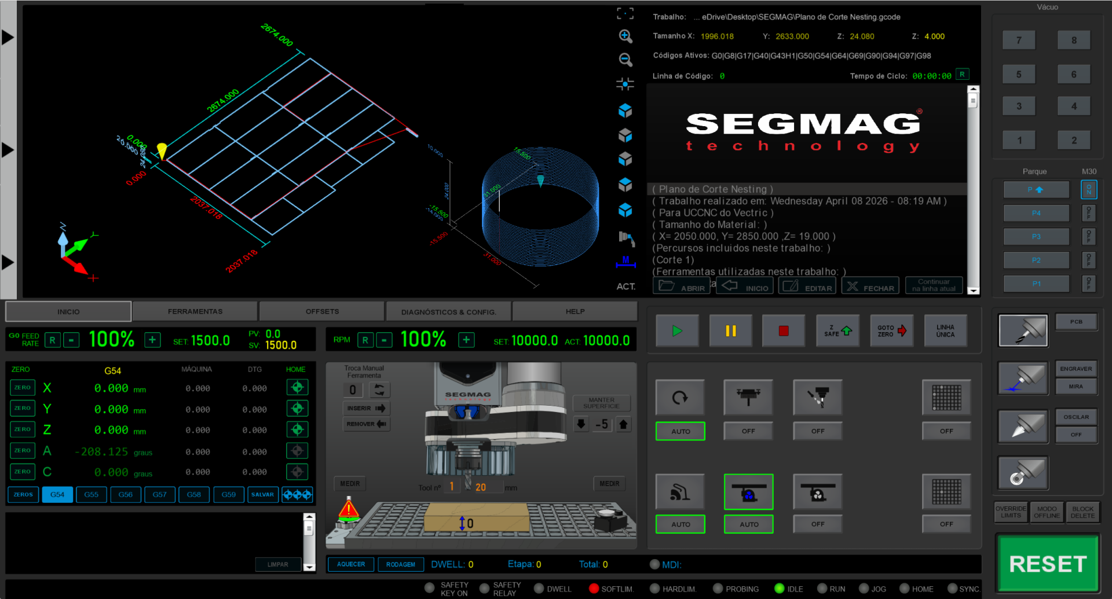Toggle OVERRIDE LIMITS
The width and height of the screenshot is (1112, 599).
pyautogui.click(x=1011, y=512)
